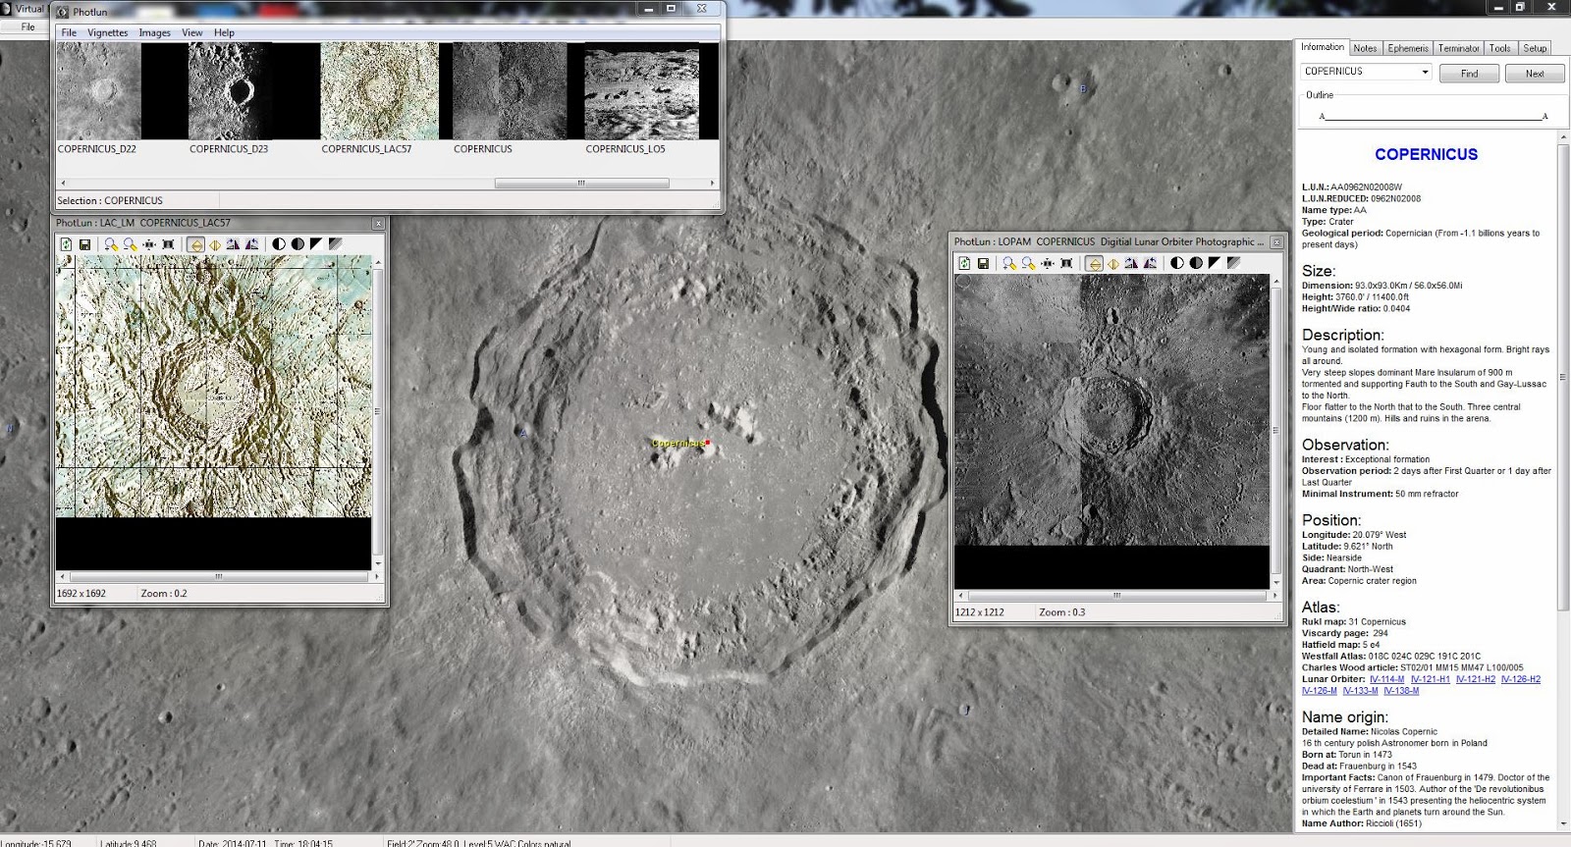Viewport: 1571px width, 847px height.
Task: Click the 'Zoom : 0.3' status text
Action: tap(1062, 612)
